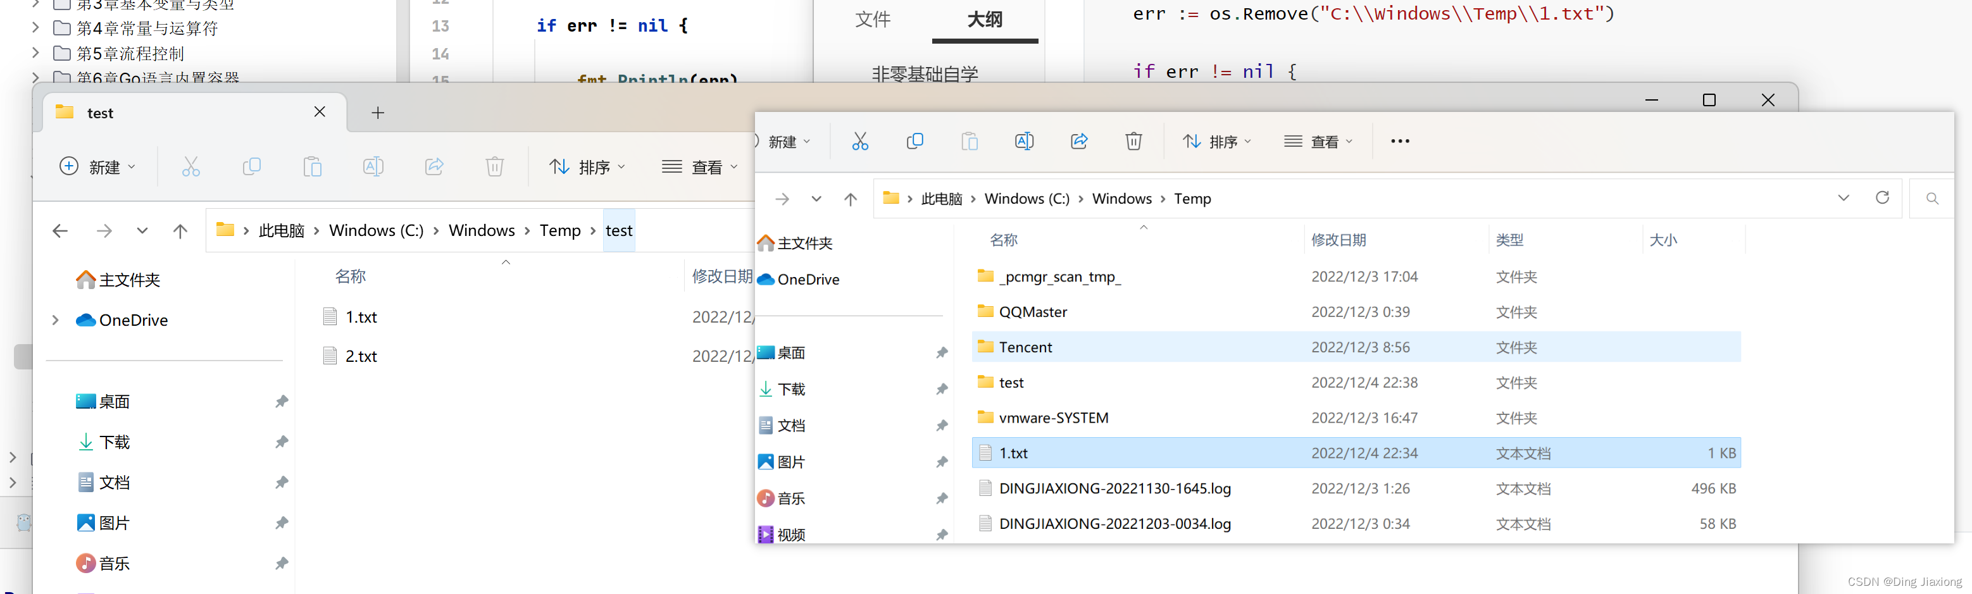This screenshot has width=1972, height=594.
Task: Click Paste icon in Temp window toolbar
Action: [x=969, y=142]
